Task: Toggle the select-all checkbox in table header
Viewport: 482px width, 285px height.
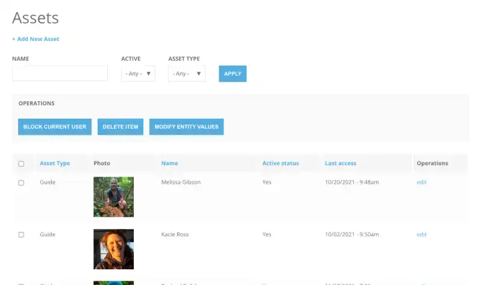Action: [x=21, y=163]
